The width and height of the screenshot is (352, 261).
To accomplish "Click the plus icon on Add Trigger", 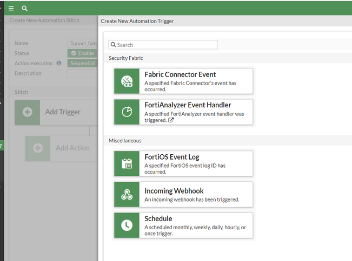I will click(27, 112).
